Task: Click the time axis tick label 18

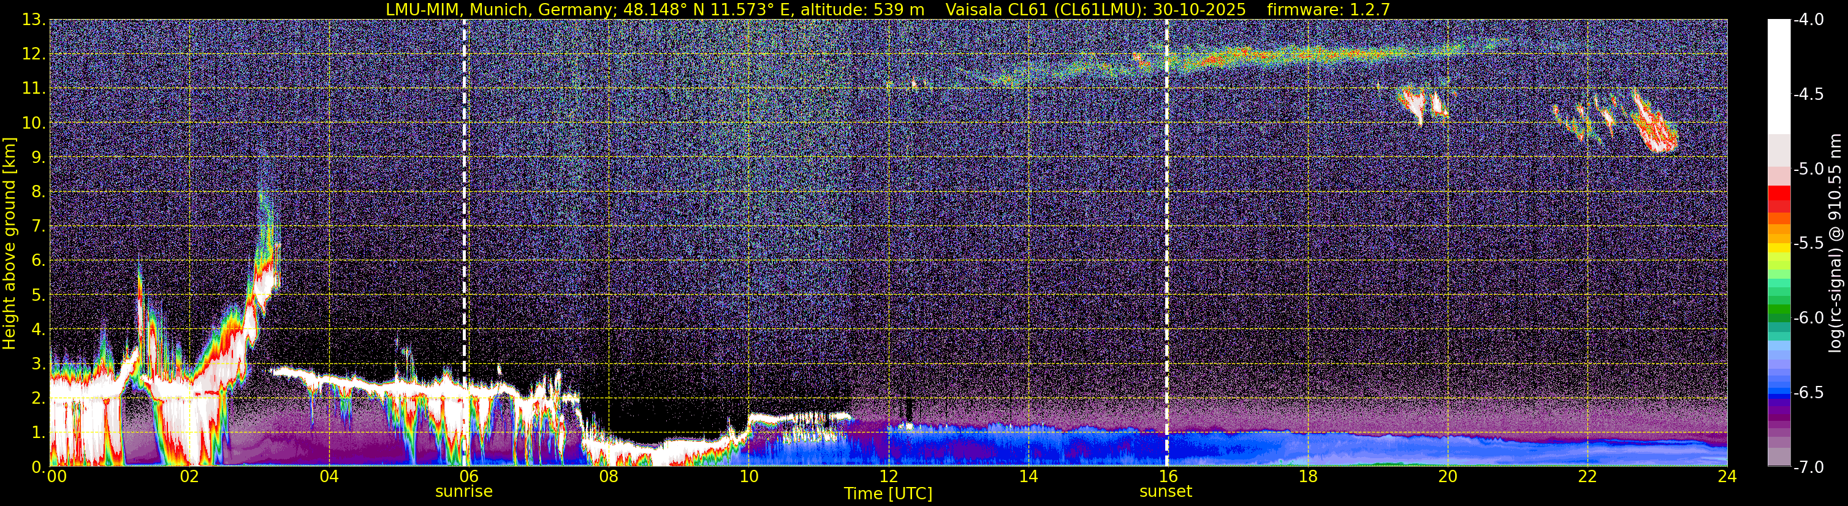Action: click(1308, 477)
